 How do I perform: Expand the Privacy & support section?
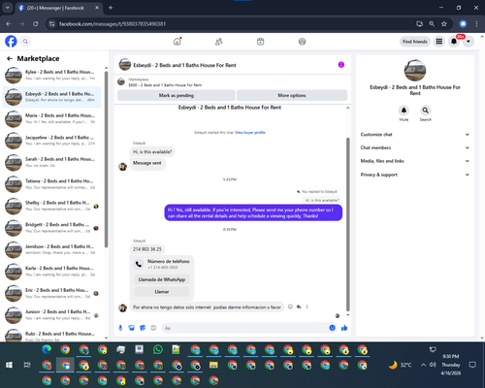click(x=415, y=175)
